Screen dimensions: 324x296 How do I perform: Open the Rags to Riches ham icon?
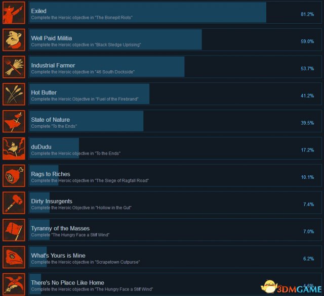14,176
